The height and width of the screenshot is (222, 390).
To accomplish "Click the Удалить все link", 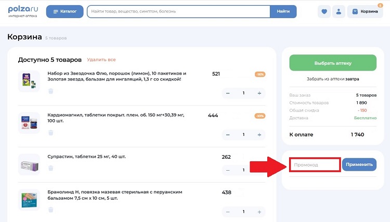I will point(101,60).
